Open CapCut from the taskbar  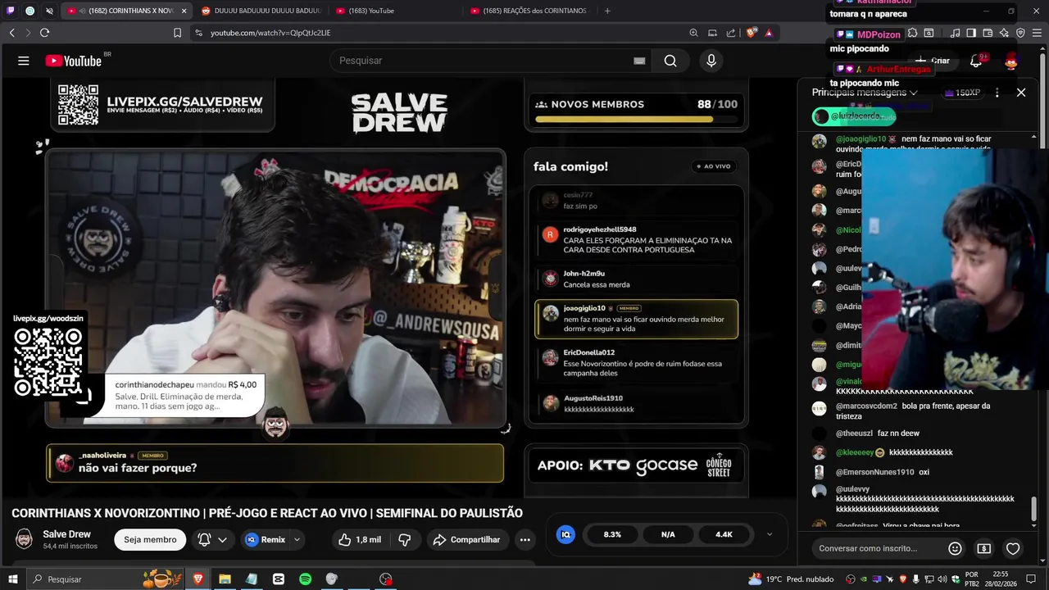click(279, 579)
